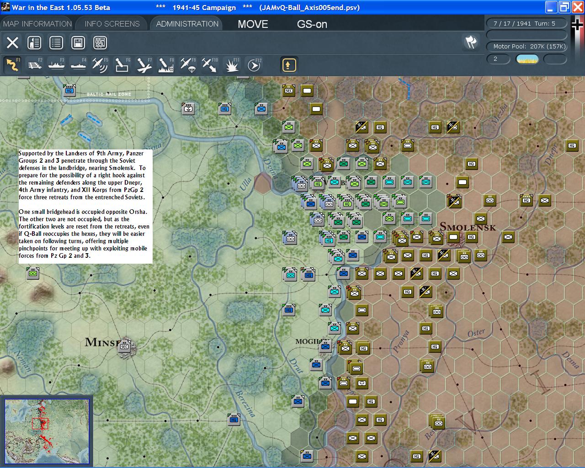Click the Oster river label
The width and height of the screenshot is (585, 468).
[x=476, y=333]
